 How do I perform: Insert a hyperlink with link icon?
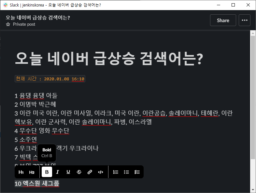[90, 172]
